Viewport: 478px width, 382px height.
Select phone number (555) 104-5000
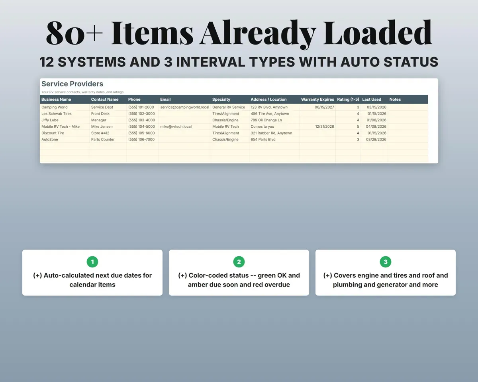pos(143,127)
